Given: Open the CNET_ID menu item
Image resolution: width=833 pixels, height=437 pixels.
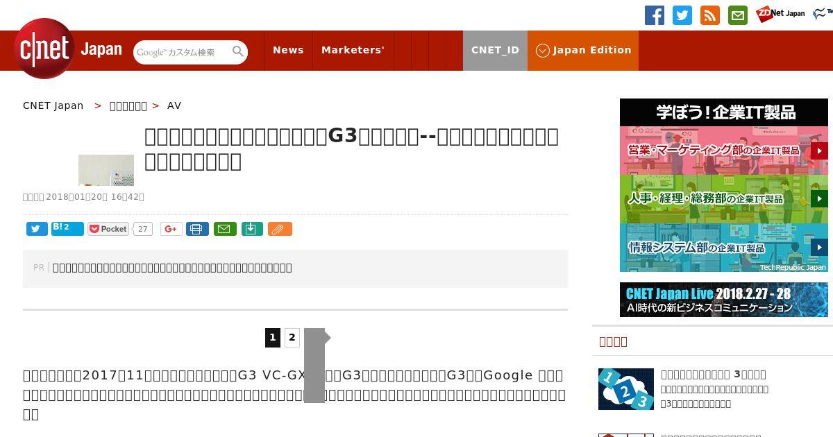Looking at the screenshot, I should click(495, 50).
